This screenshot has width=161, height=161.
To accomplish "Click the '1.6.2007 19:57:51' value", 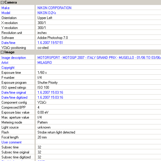I will tap(50, 43).
